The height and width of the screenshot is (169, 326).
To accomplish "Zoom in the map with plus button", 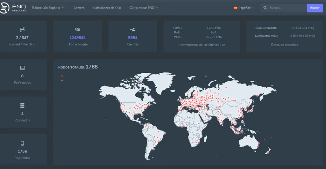I will click(62, 76).
